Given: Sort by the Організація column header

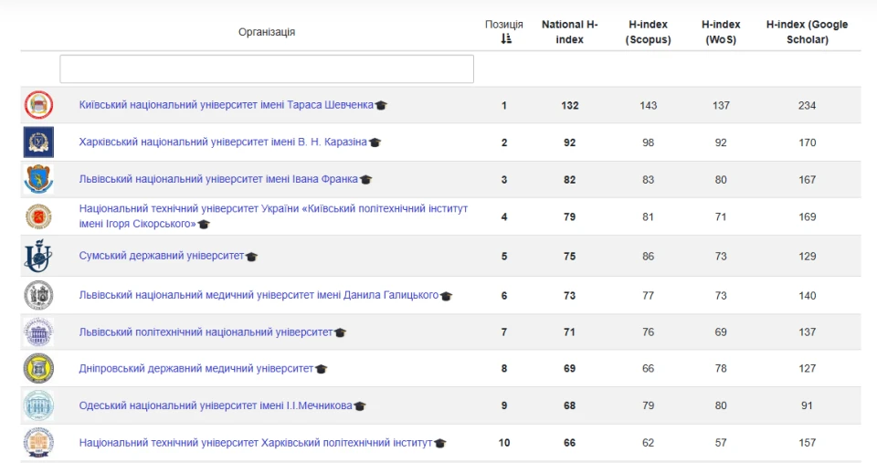Looking at the screenshot, I should (266, 32).
